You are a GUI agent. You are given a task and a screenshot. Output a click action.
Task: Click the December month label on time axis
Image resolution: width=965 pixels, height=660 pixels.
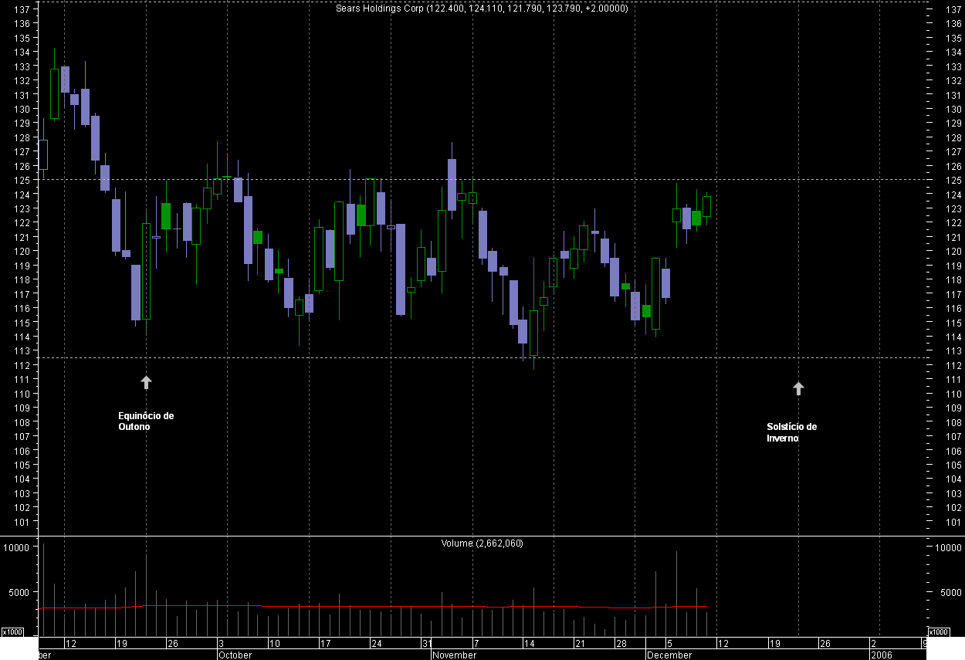point(669,655)
